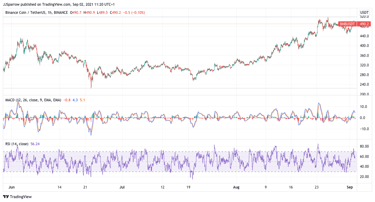The height and width of the screenshot is (202, 375).
Task: Click the Aug label on the time axis
Action: (236, 187)
